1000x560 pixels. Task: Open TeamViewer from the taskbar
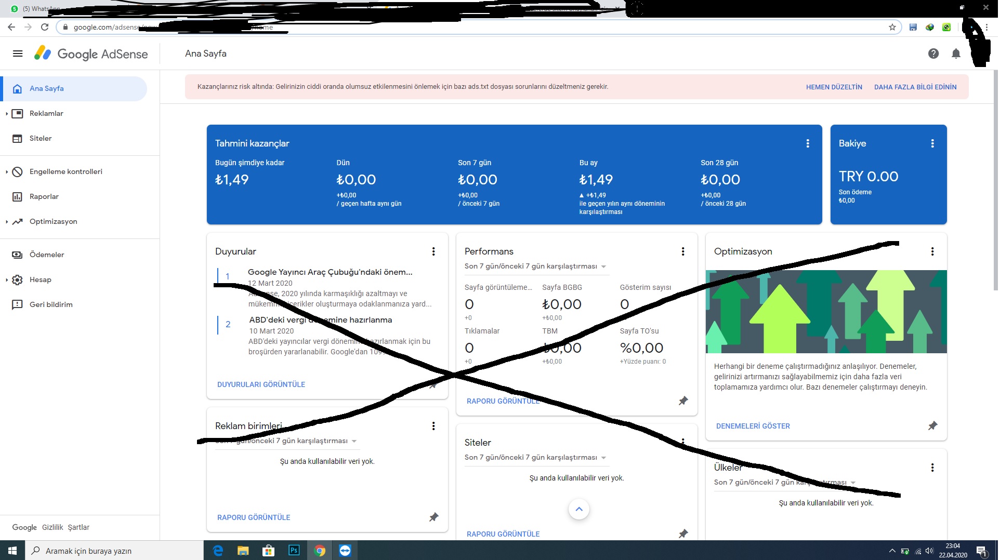345,551
